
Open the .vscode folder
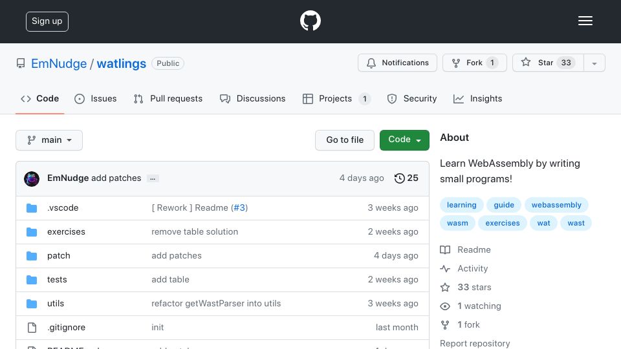63,207
